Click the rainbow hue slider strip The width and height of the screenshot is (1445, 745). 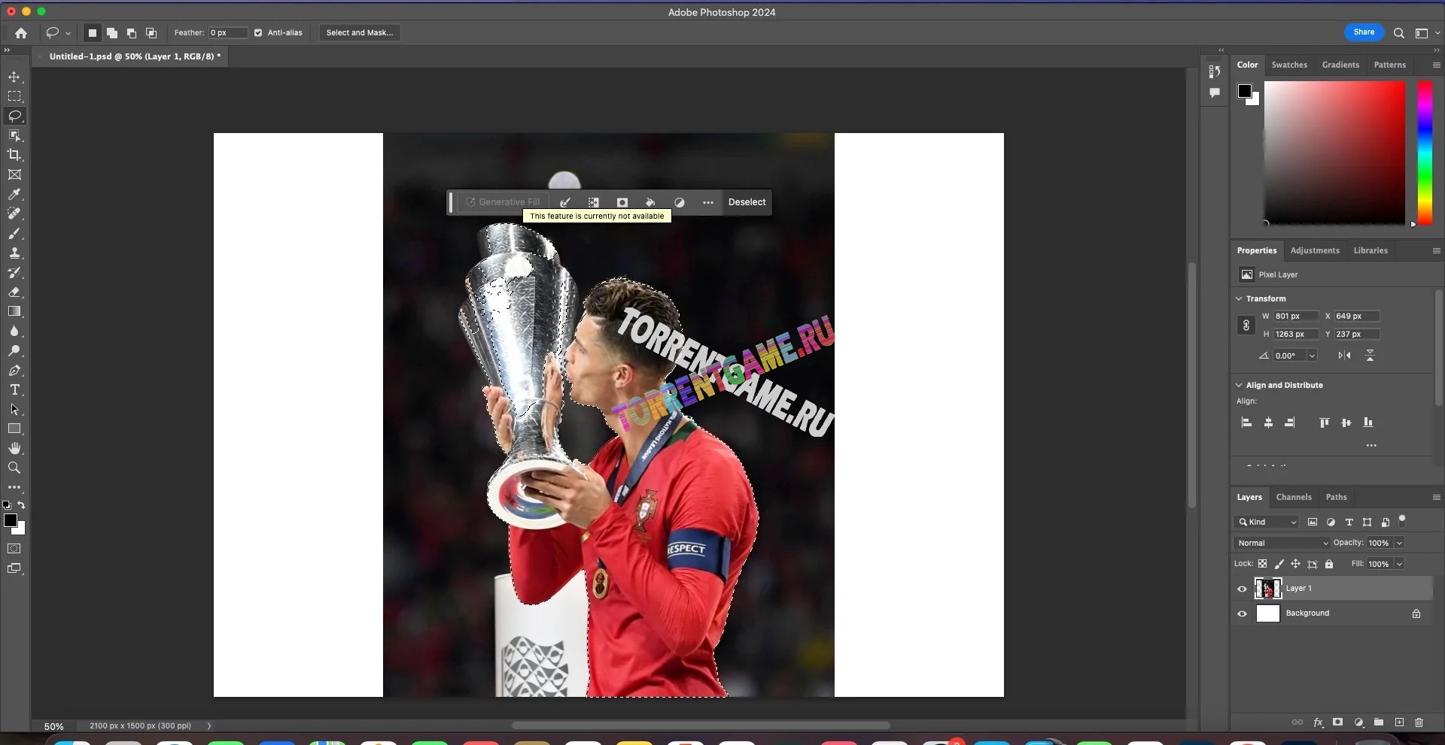(x=1424, y=152)
